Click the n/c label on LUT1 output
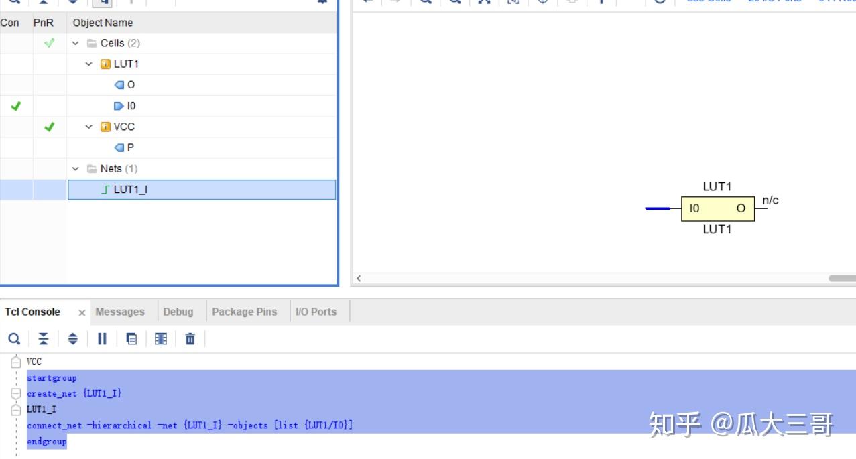This screenshot has width=856, height=459. [x=771, y=200]
